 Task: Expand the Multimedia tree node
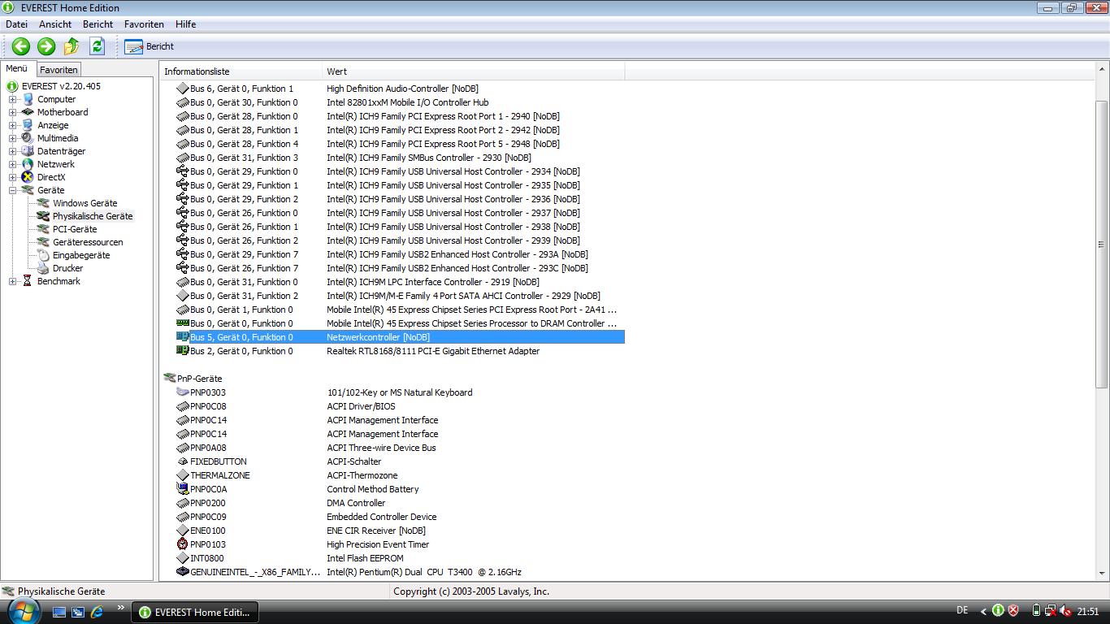pyautogui.click(x=12, y=138)
